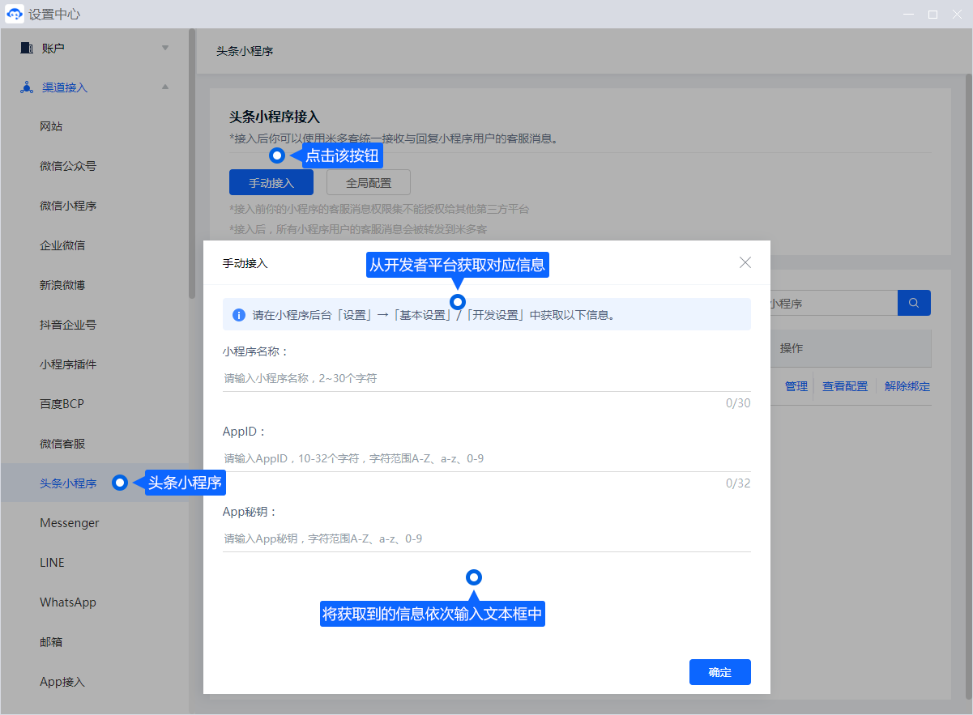
Task: Focus the AppID text field
Action: (486, 458)
